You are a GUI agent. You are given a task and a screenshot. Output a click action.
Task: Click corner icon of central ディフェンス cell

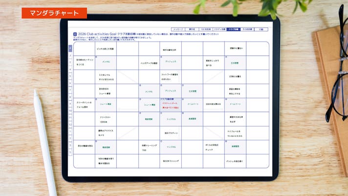(x=161, y=86)
